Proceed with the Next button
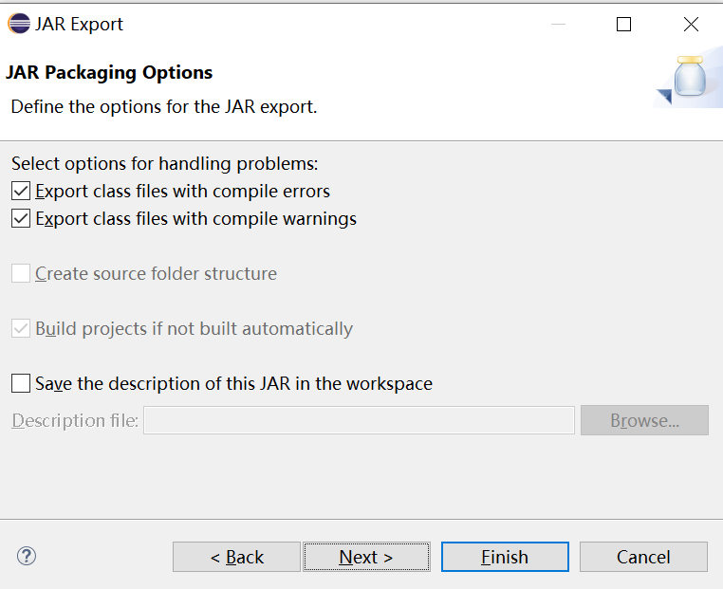The height and width of the screenshot is (589, 723). (x=366, y=557)
